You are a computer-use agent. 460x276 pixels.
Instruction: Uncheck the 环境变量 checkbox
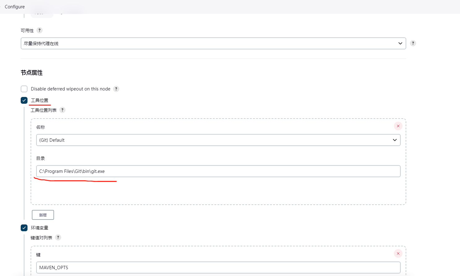[24, 228]
